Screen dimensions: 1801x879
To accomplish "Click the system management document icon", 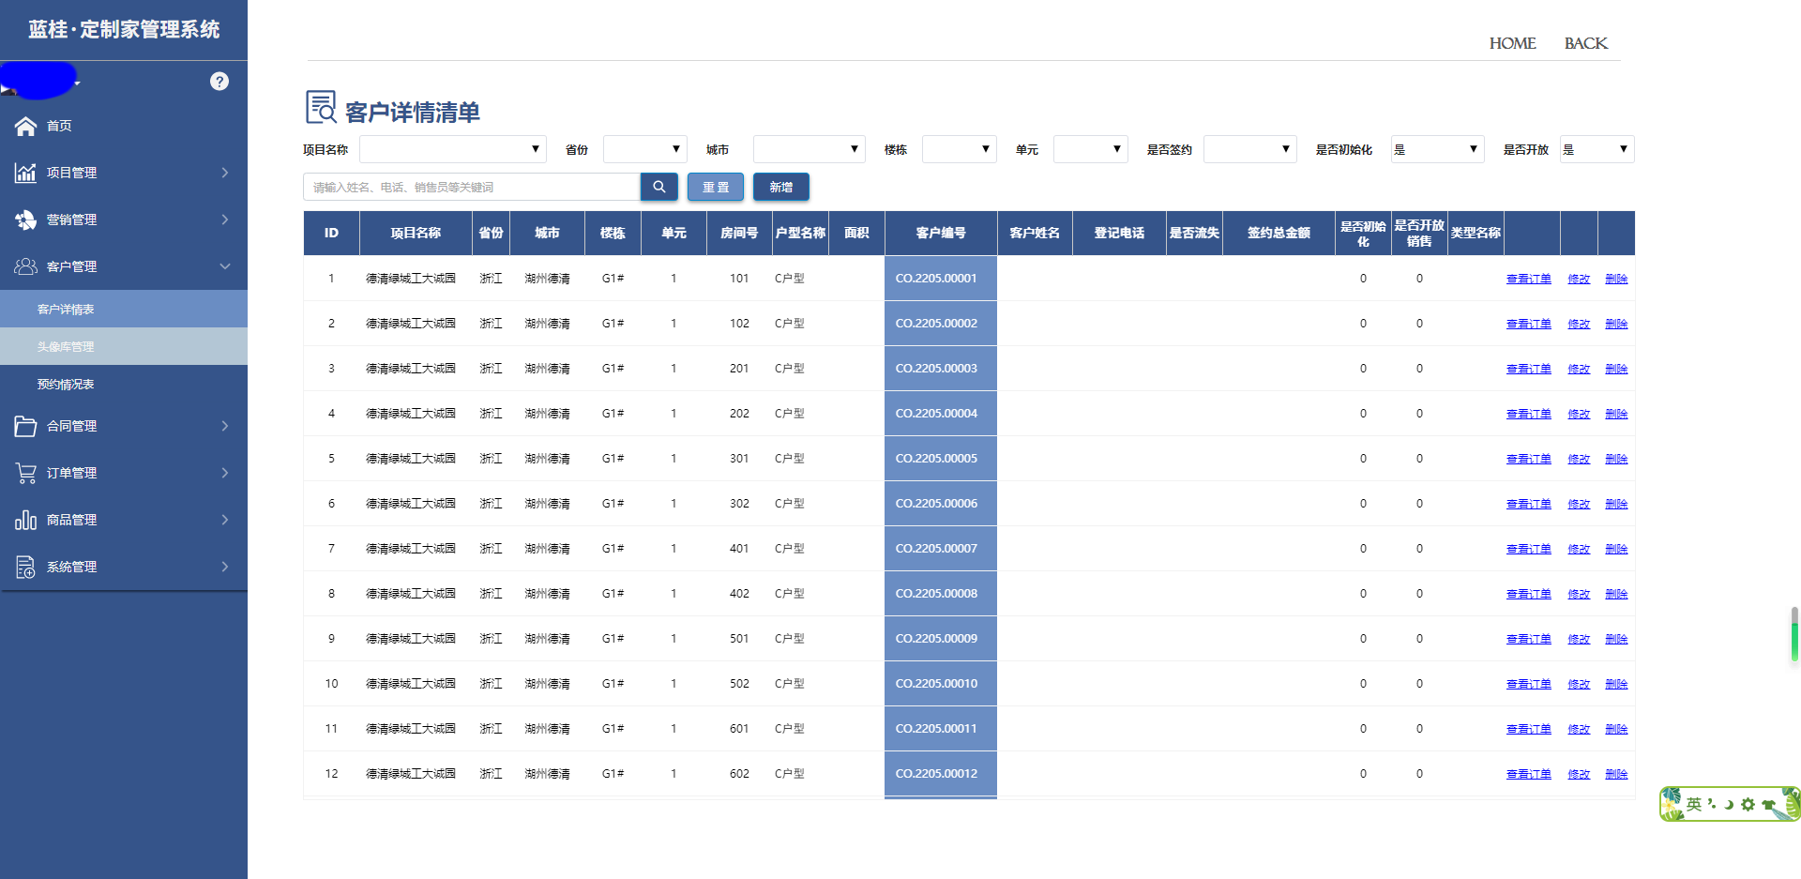I will click(25, 567).
